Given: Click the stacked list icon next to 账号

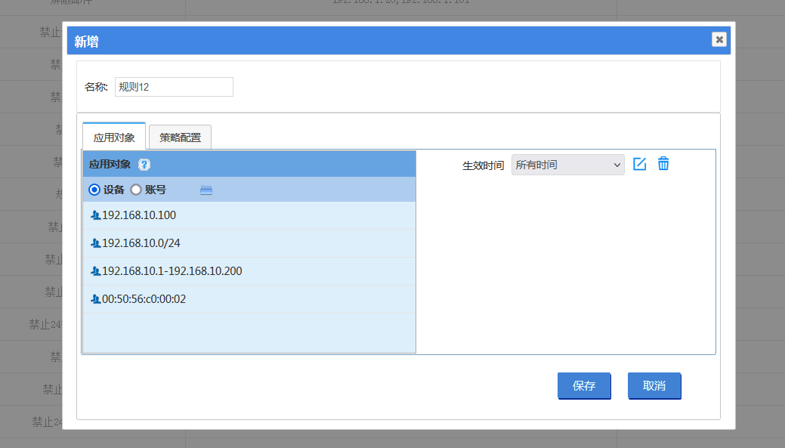Looking at the screenshot, I should pos(206,190).
